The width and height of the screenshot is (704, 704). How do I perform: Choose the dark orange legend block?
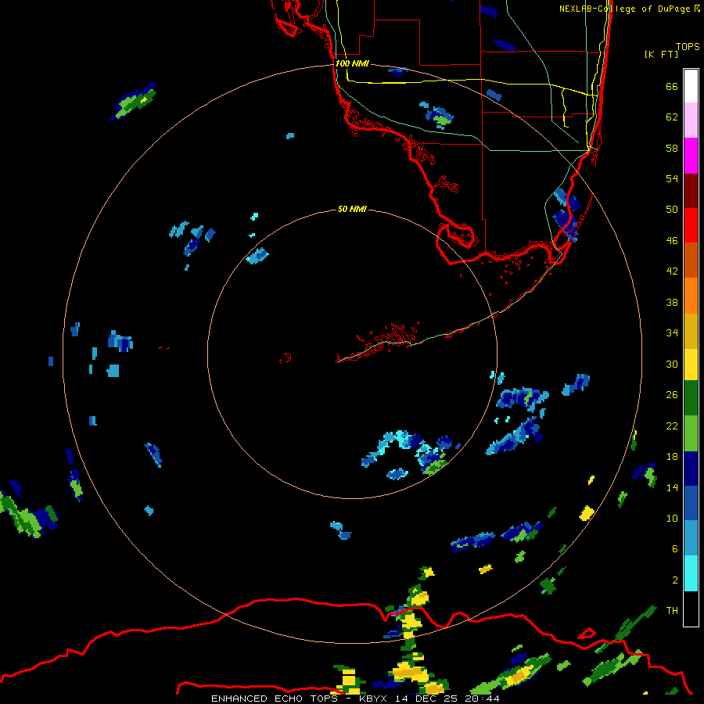click(691, 260)
